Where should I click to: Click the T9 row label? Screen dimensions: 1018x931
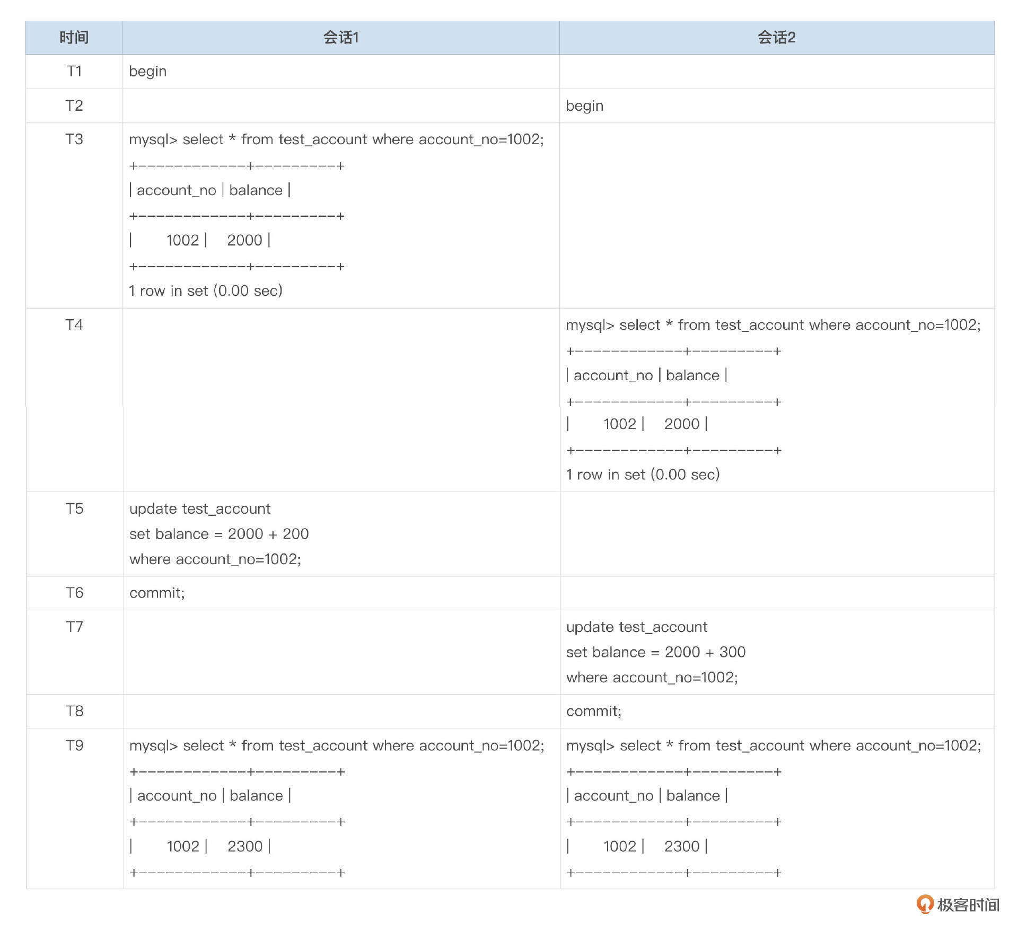pyautogui.click(x=74, y=745)
